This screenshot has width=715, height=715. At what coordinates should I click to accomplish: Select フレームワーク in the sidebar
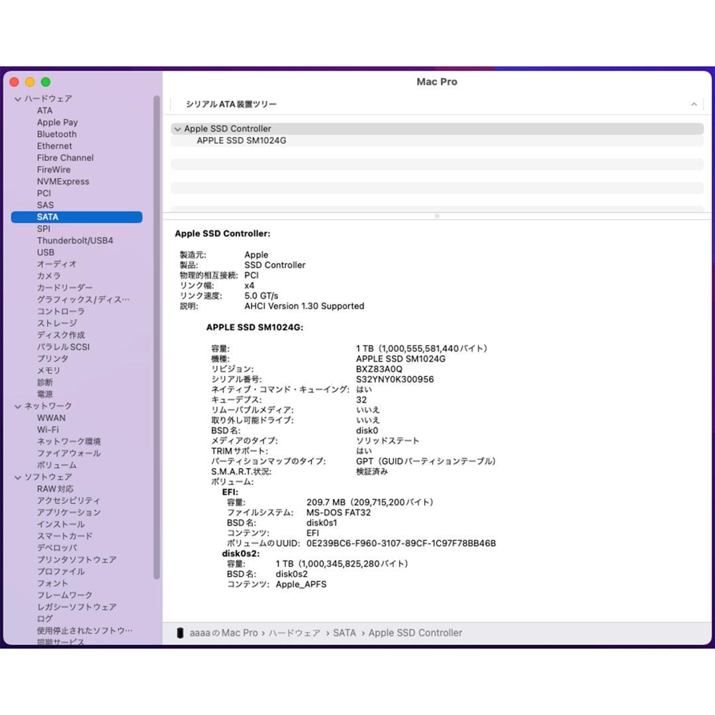tap(65, 595)
